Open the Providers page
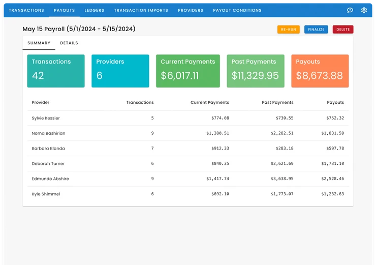 [190, 10]
